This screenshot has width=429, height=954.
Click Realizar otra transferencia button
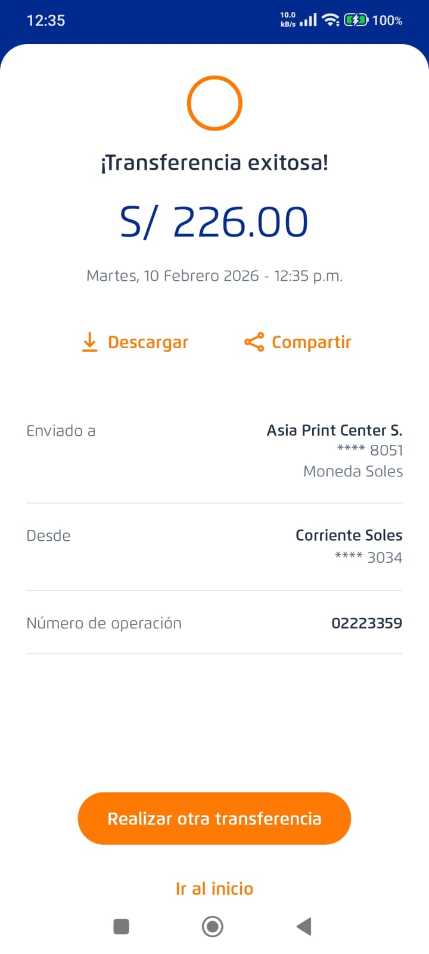pos(214,818)
